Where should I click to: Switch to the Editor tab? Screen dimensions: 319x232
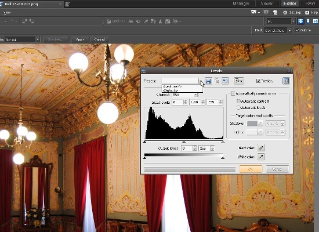pyautogui.click(x=290, y=3)
